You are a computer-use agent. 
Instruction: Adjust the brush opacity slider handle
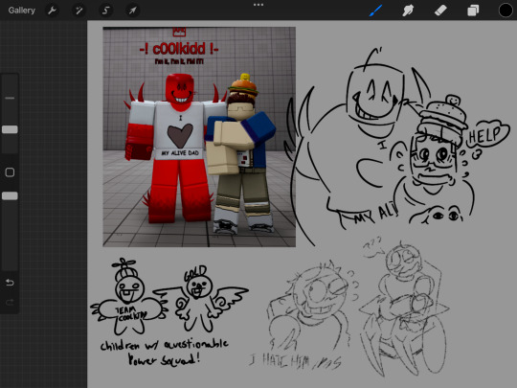tap(10, 196)
